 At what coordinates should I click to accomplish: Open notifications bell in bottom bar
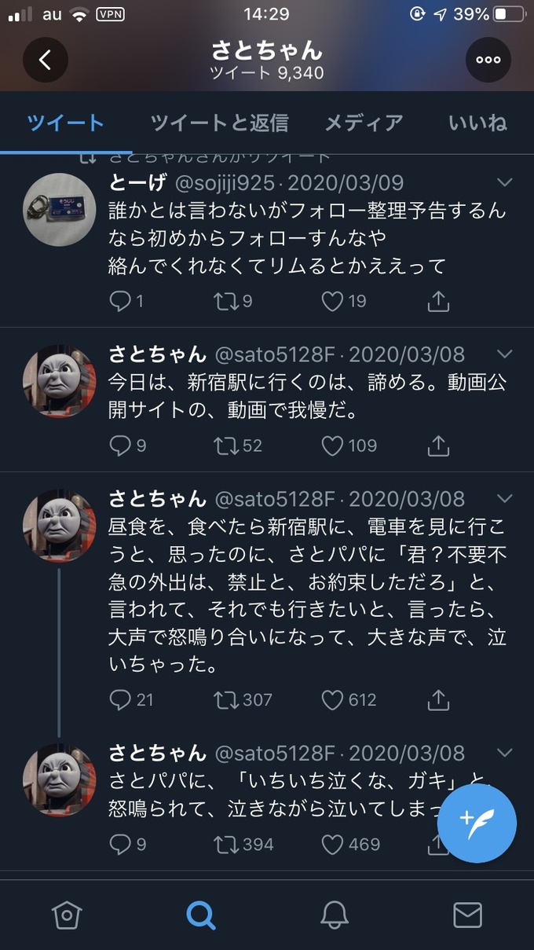tap(335, 915)
